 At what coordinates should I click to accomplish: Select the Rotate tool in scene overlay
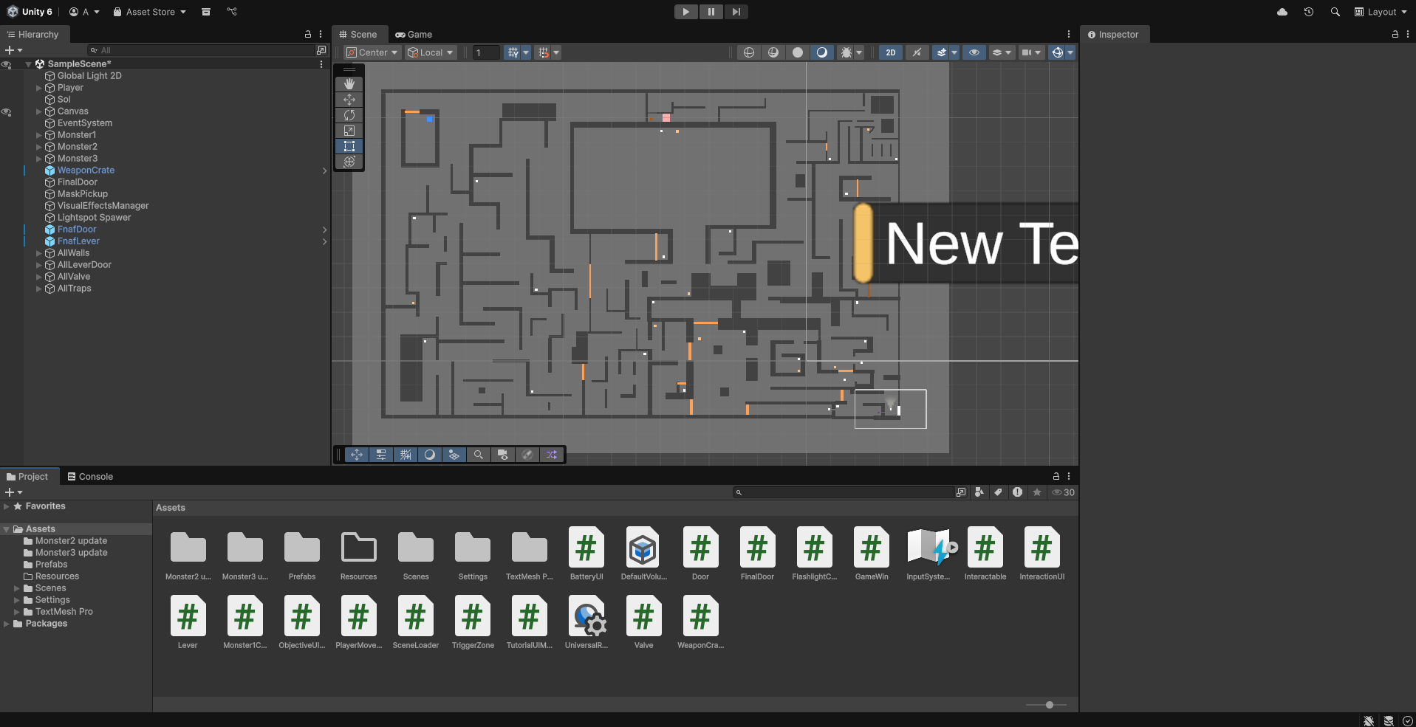349,115
